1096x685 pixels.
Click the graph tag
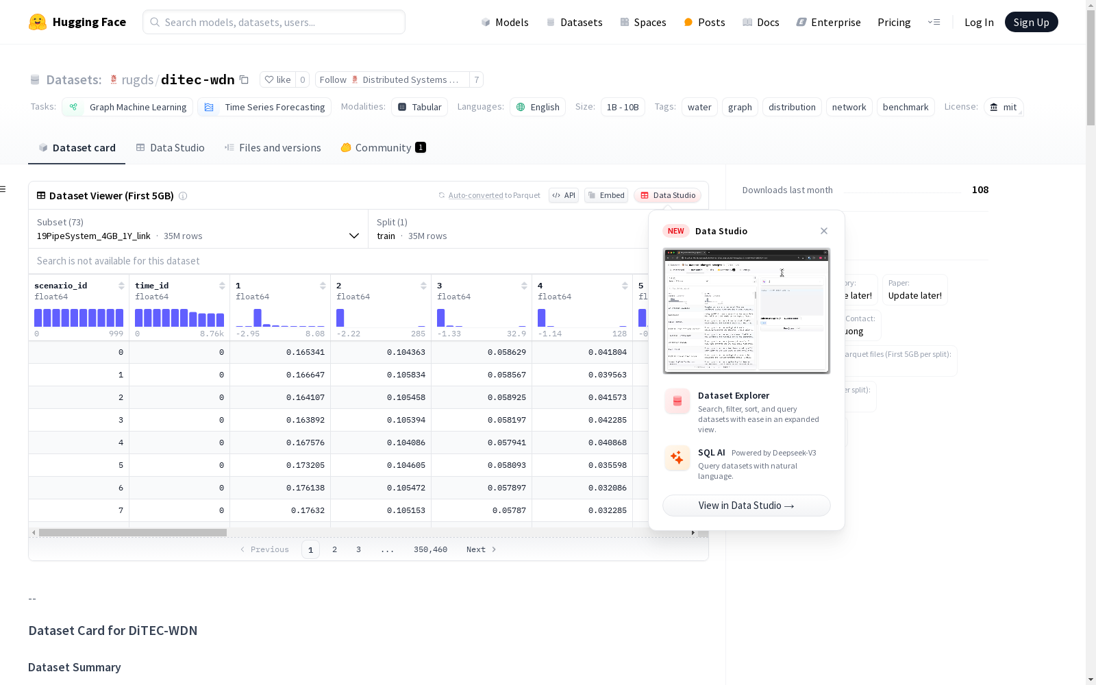tap(740, 107)
